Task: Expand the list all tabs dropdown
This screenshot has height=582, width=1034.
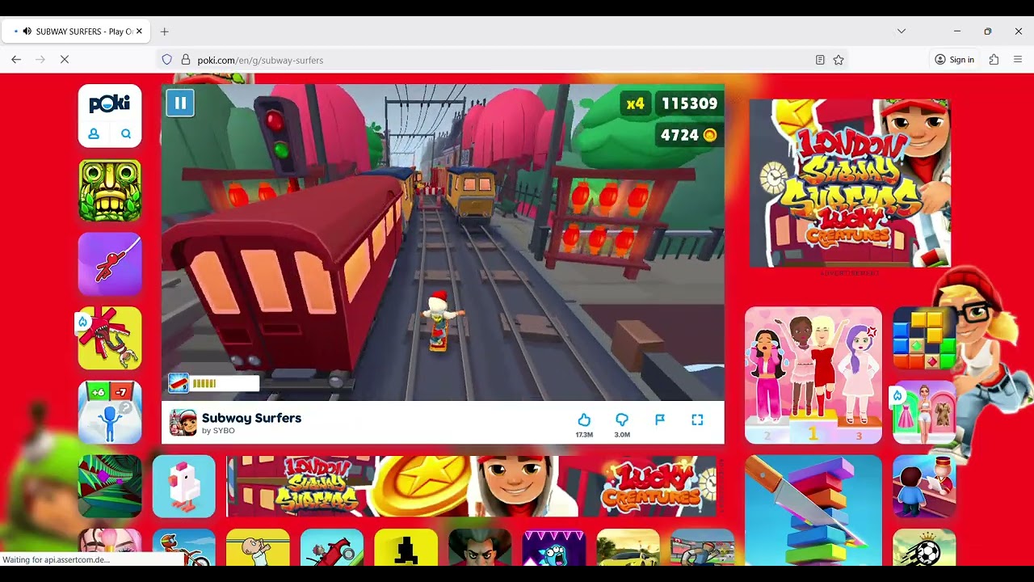Action: click(902, 32)
